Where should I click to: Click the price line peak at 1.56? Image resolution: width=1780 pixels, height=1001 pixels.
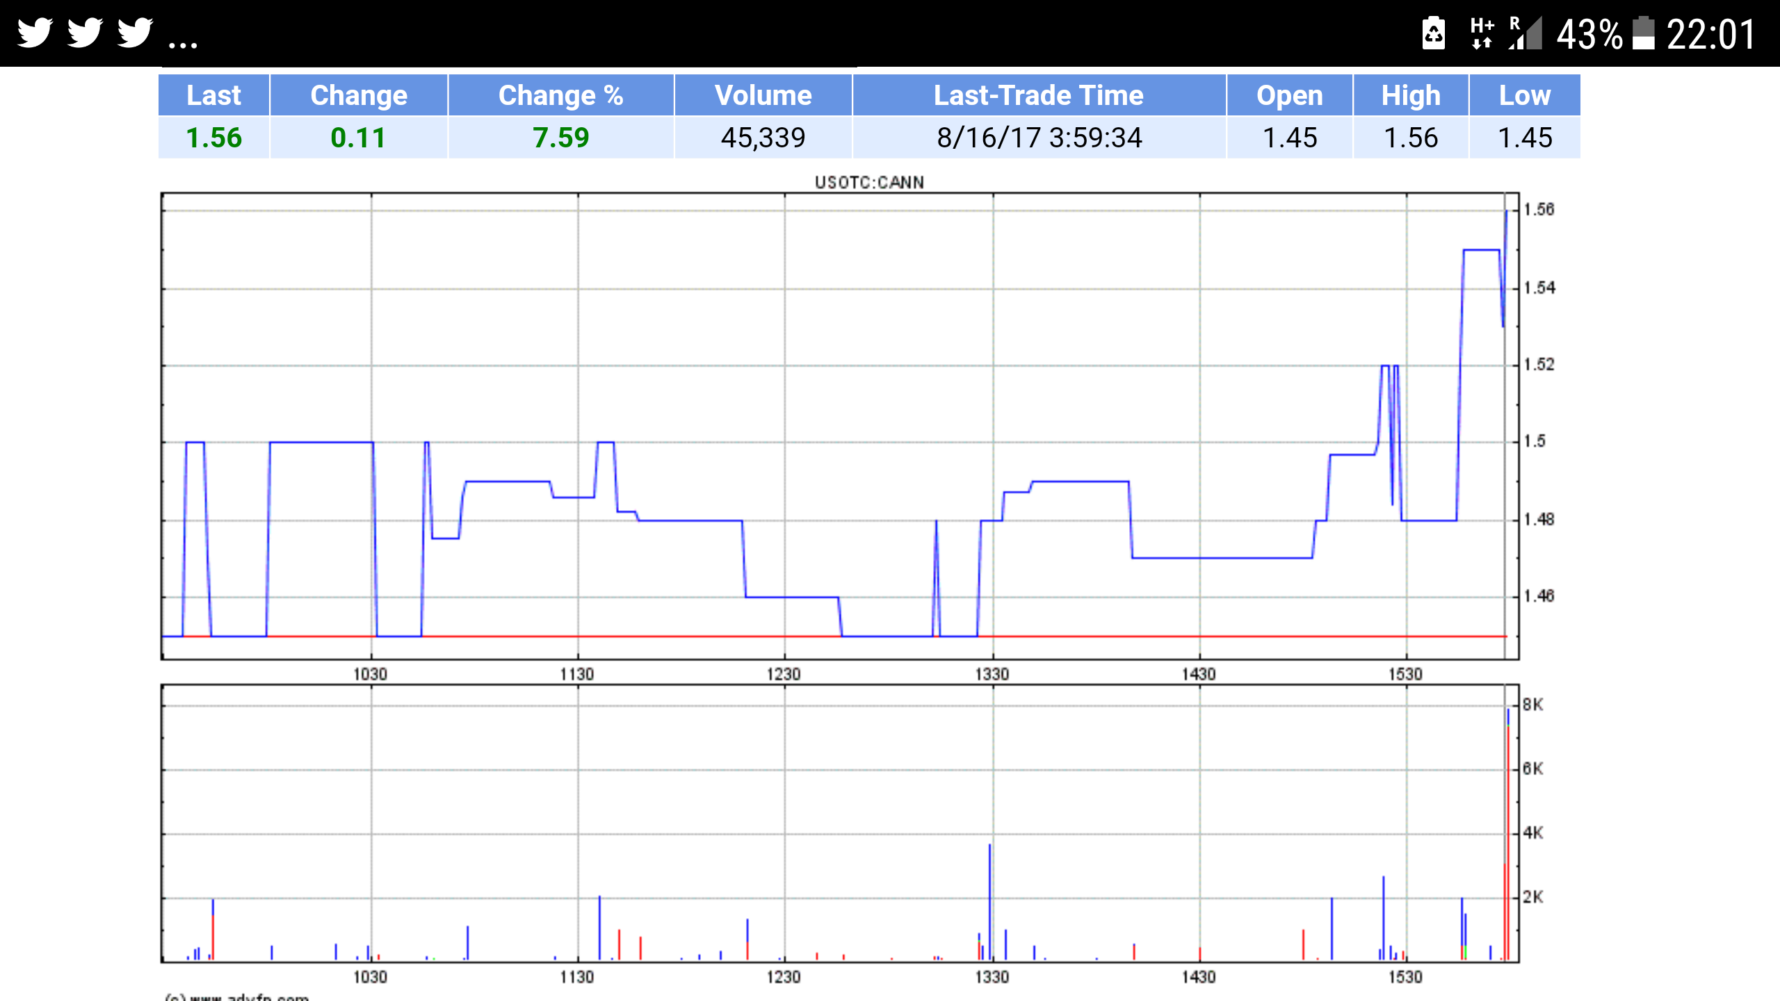coord(1506,212)
